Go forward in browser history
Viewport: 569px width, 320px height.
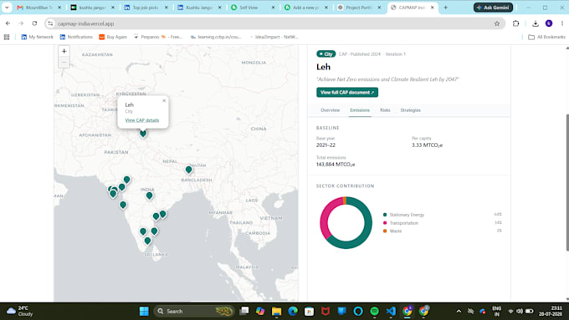click(x=21, y=23)
